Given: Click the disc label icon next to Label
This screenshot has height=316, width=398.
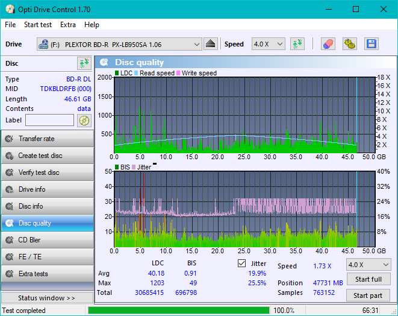Looking at the screenshot, I should click(84, 121).
